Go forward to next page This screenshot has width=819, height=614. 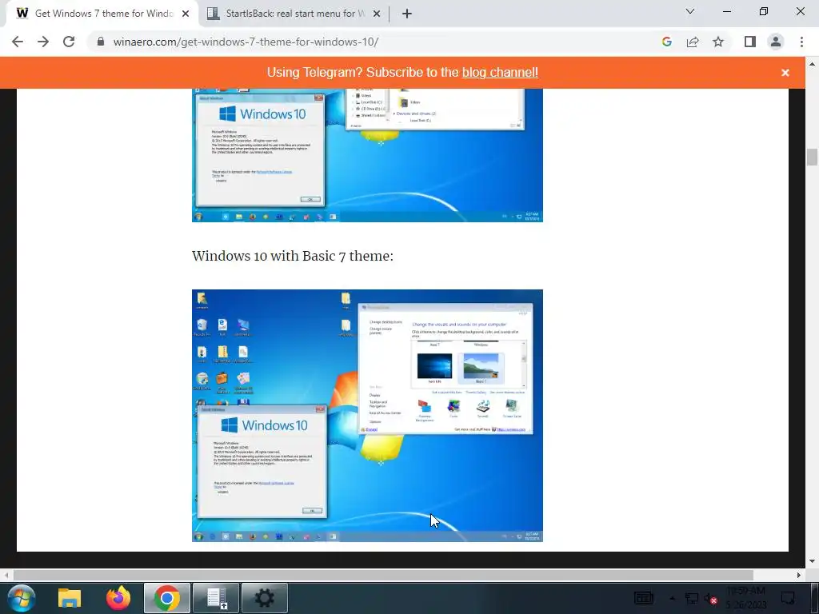pyautogui.click(x=43, y=42)
